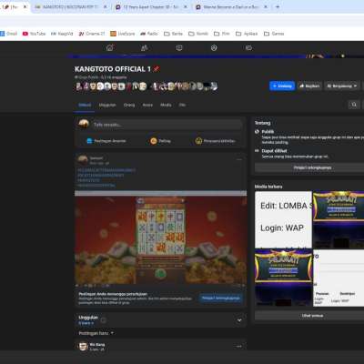Open Ric Gang profile avatar
Image resolution: width=364 pixels, height=364 pixels.
(83, 347)
